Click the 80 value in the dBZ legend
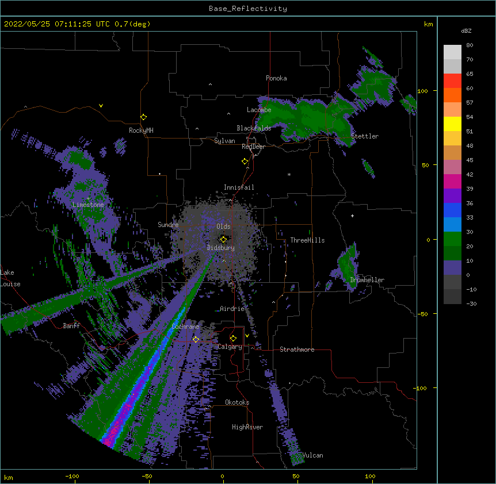Viewport: 496px width, 484px height. (x=470, y=45)
